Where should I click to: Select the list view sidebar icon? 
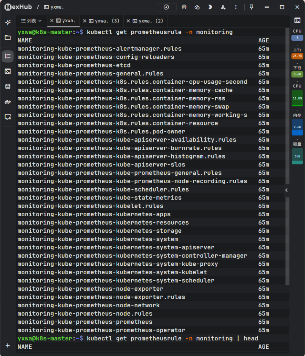click(8, 56)
